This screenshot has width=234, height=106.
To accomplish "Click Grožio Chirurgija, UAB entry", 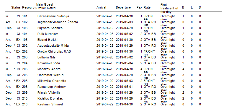I will click(54, 51).
